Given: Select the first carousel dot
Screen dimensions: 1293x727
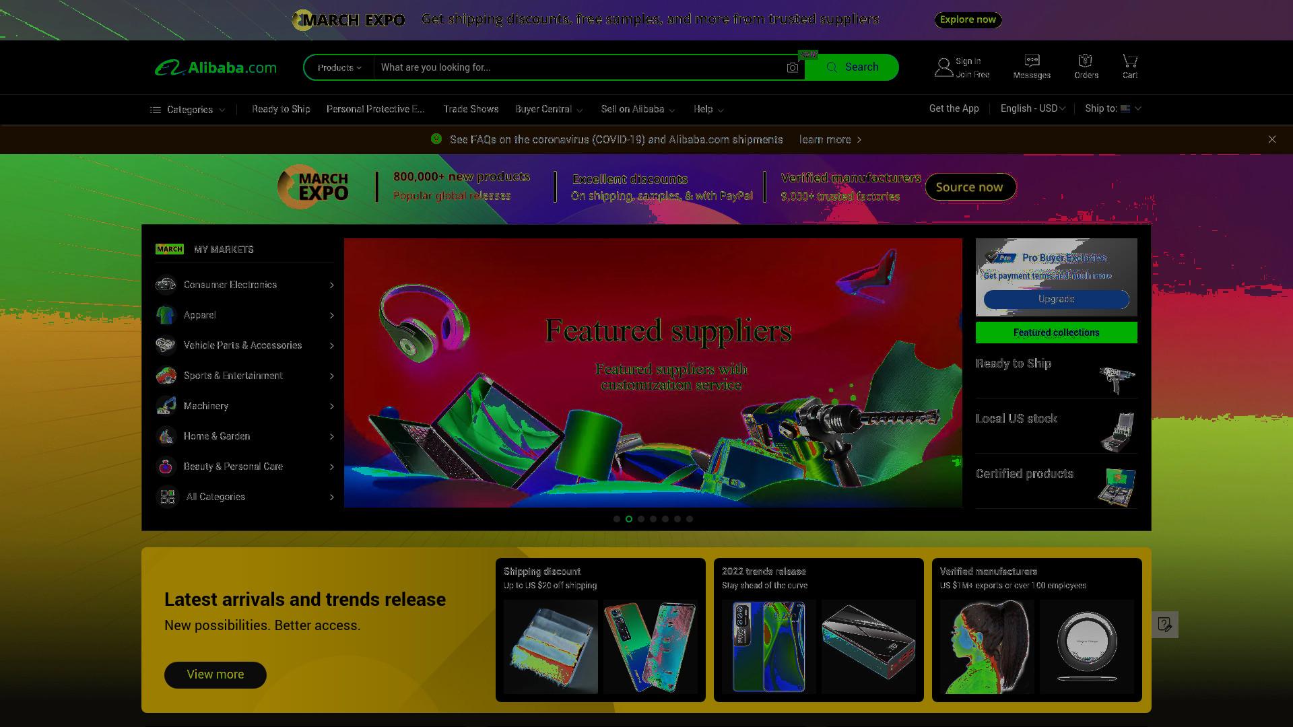Looking at the screenshot, I should point(617,519).
